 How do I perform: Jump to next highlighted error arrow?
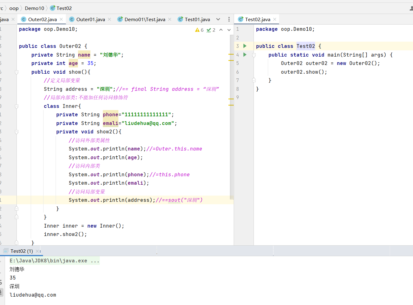coord(229,30)
